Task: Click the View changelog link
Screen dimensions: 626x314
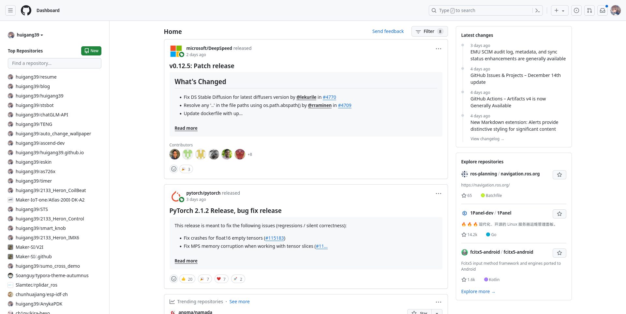Action: (487, 139)
